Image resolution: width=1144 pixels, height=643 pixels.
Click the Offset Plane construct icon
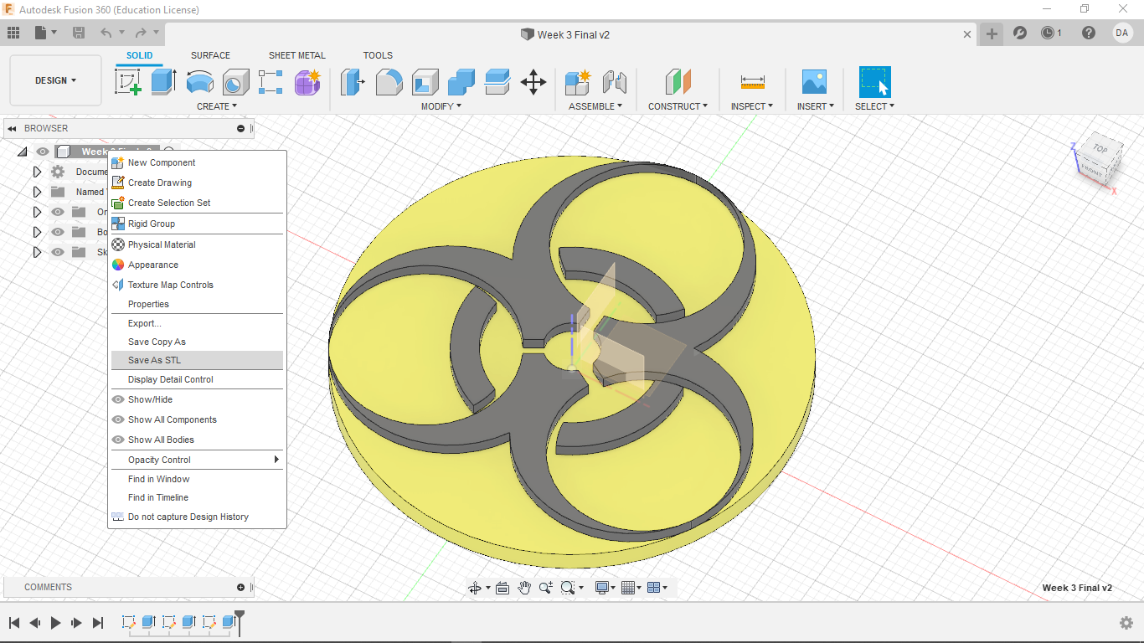(678, 82)
